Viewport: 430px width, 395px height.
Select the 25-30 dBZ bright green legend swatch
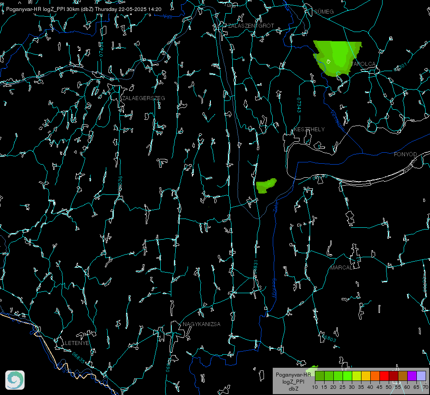[347, 376]
